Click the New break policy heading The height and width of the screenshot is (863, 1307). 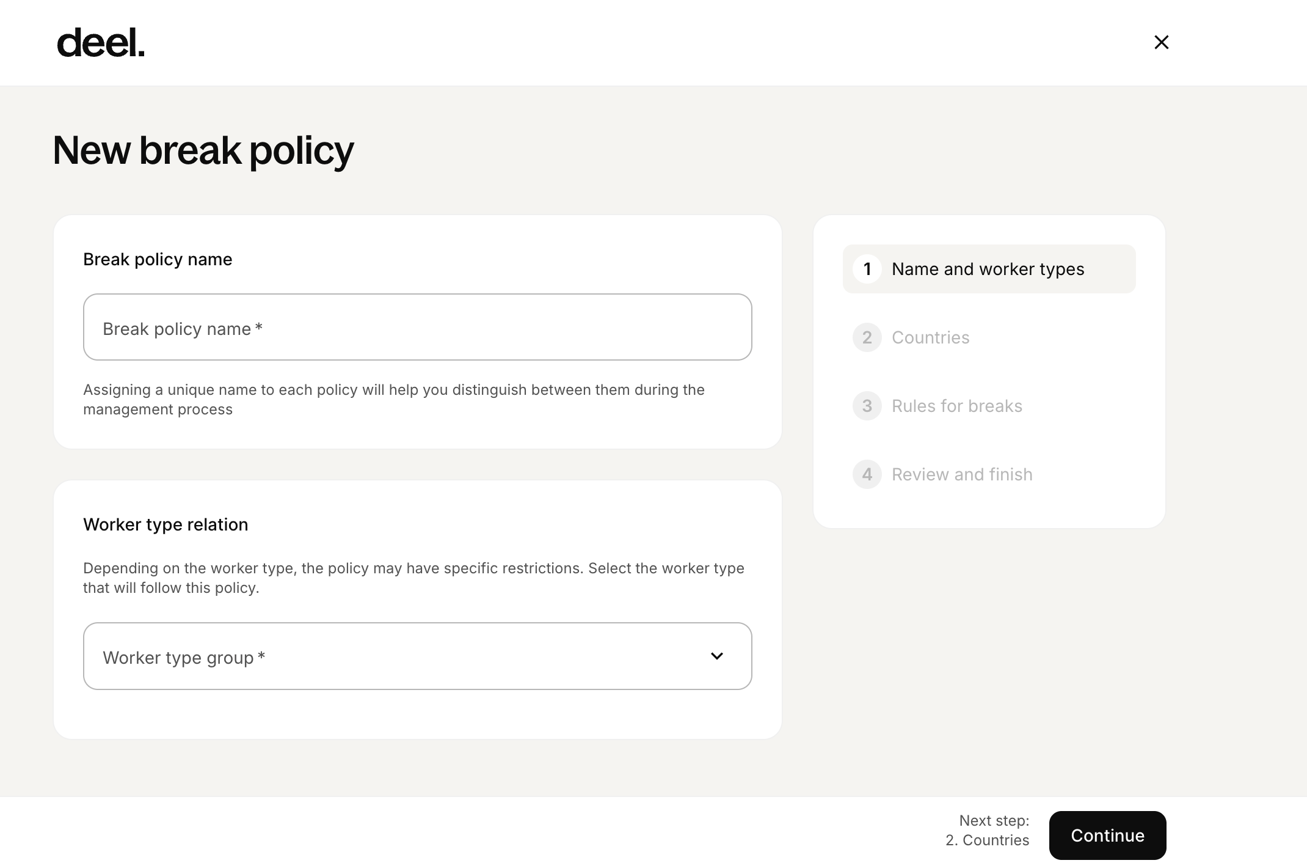pos(203,150)
